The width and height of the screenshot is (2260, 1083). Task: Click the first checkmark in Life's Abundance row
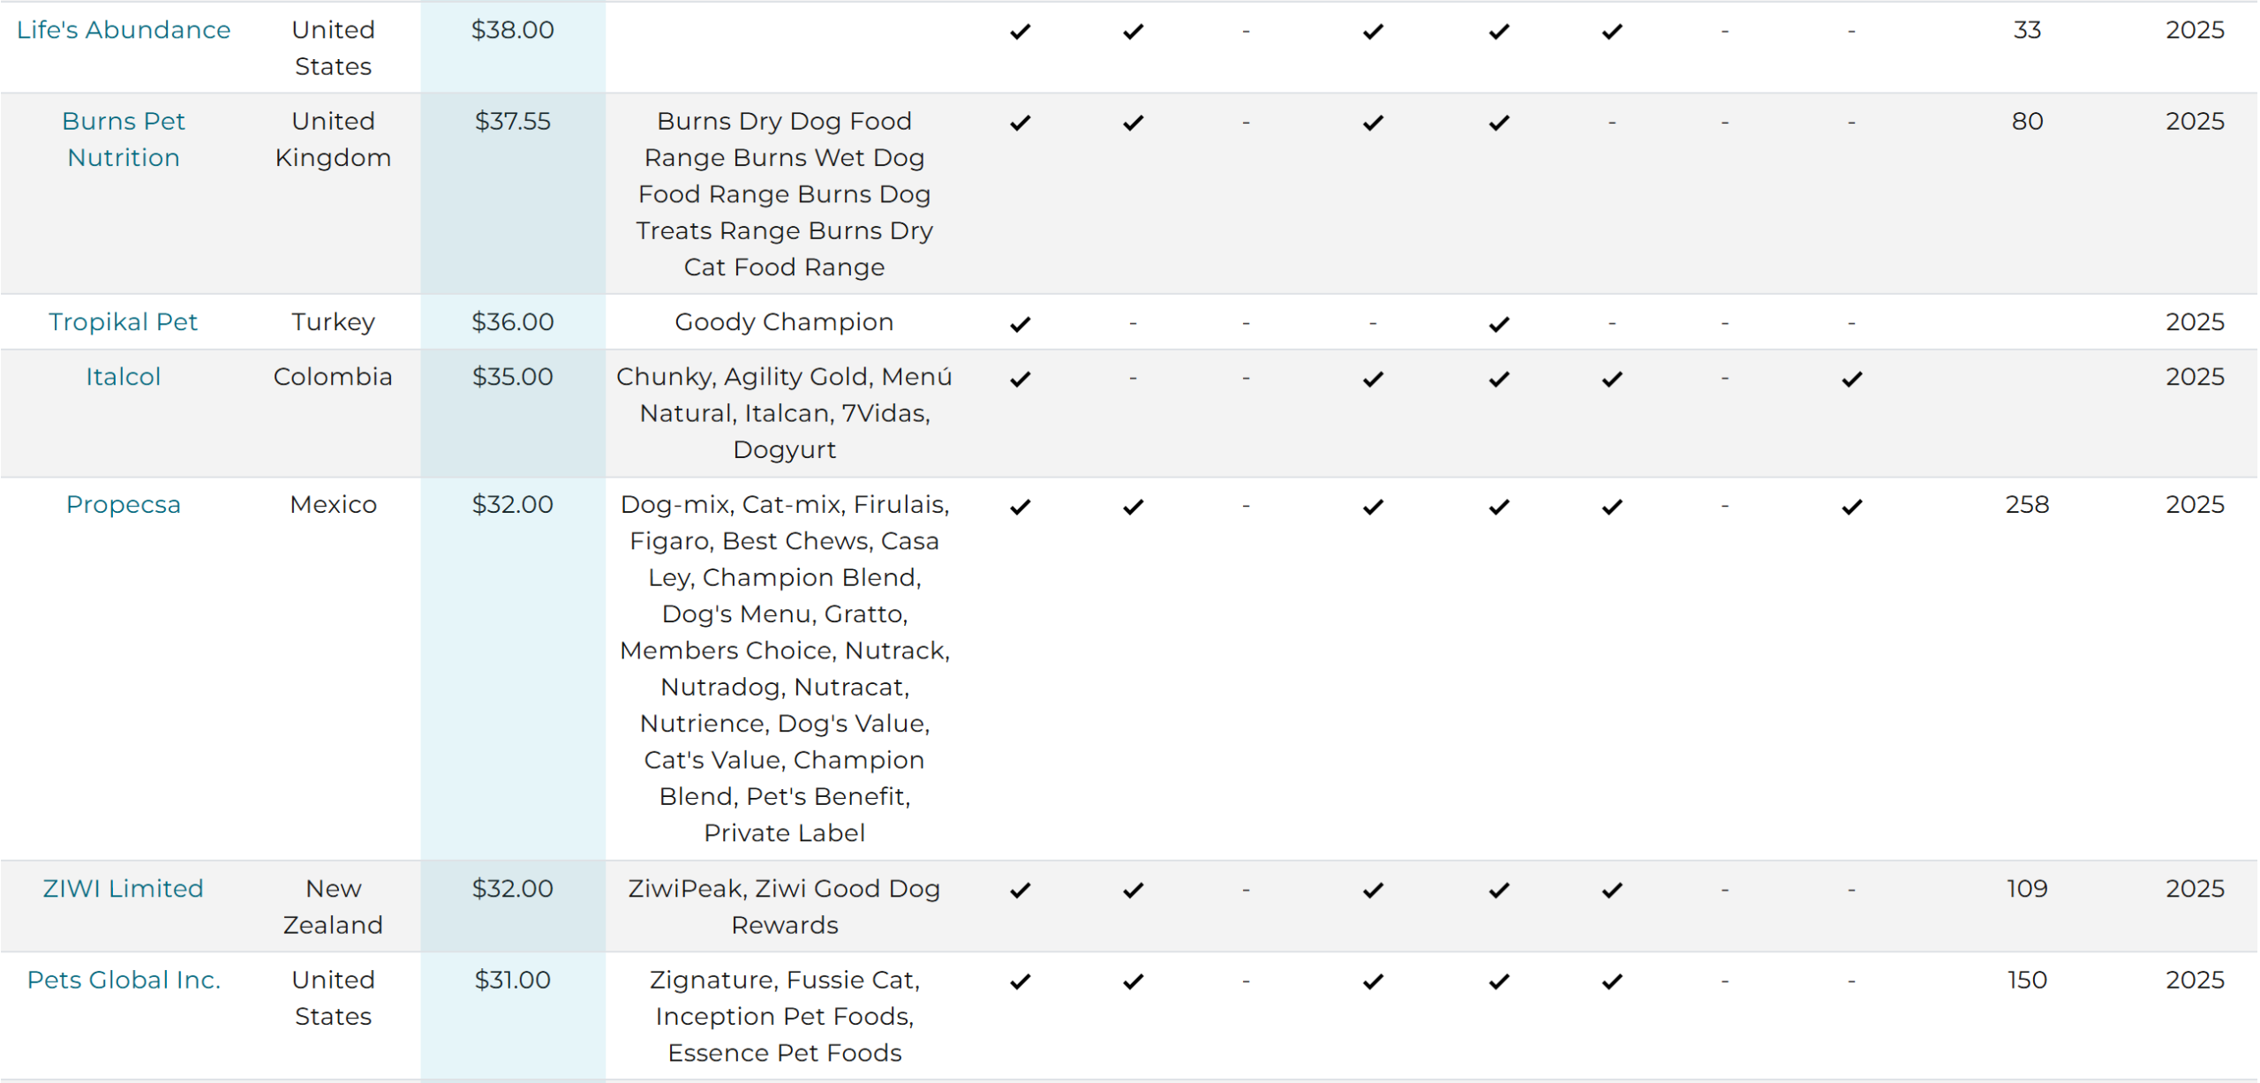1021,32
